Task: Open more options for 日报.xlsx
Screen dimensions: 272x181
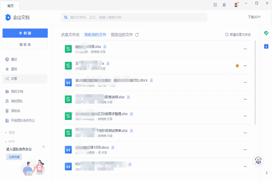Action: coord(245,49)
